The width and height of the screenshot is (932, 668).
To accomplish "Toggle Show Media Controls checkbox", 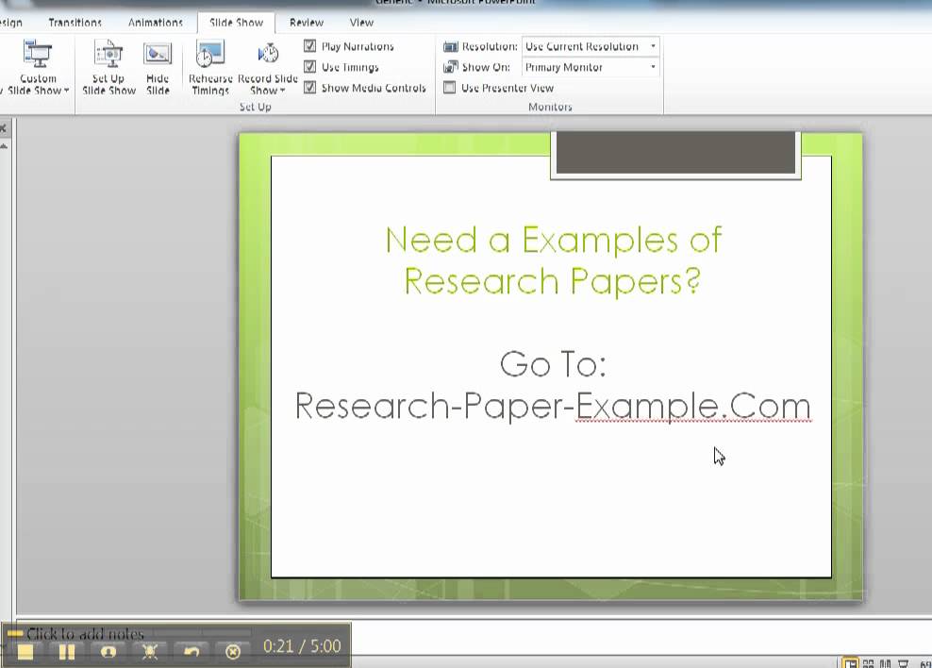I will (x=309, y=88).
